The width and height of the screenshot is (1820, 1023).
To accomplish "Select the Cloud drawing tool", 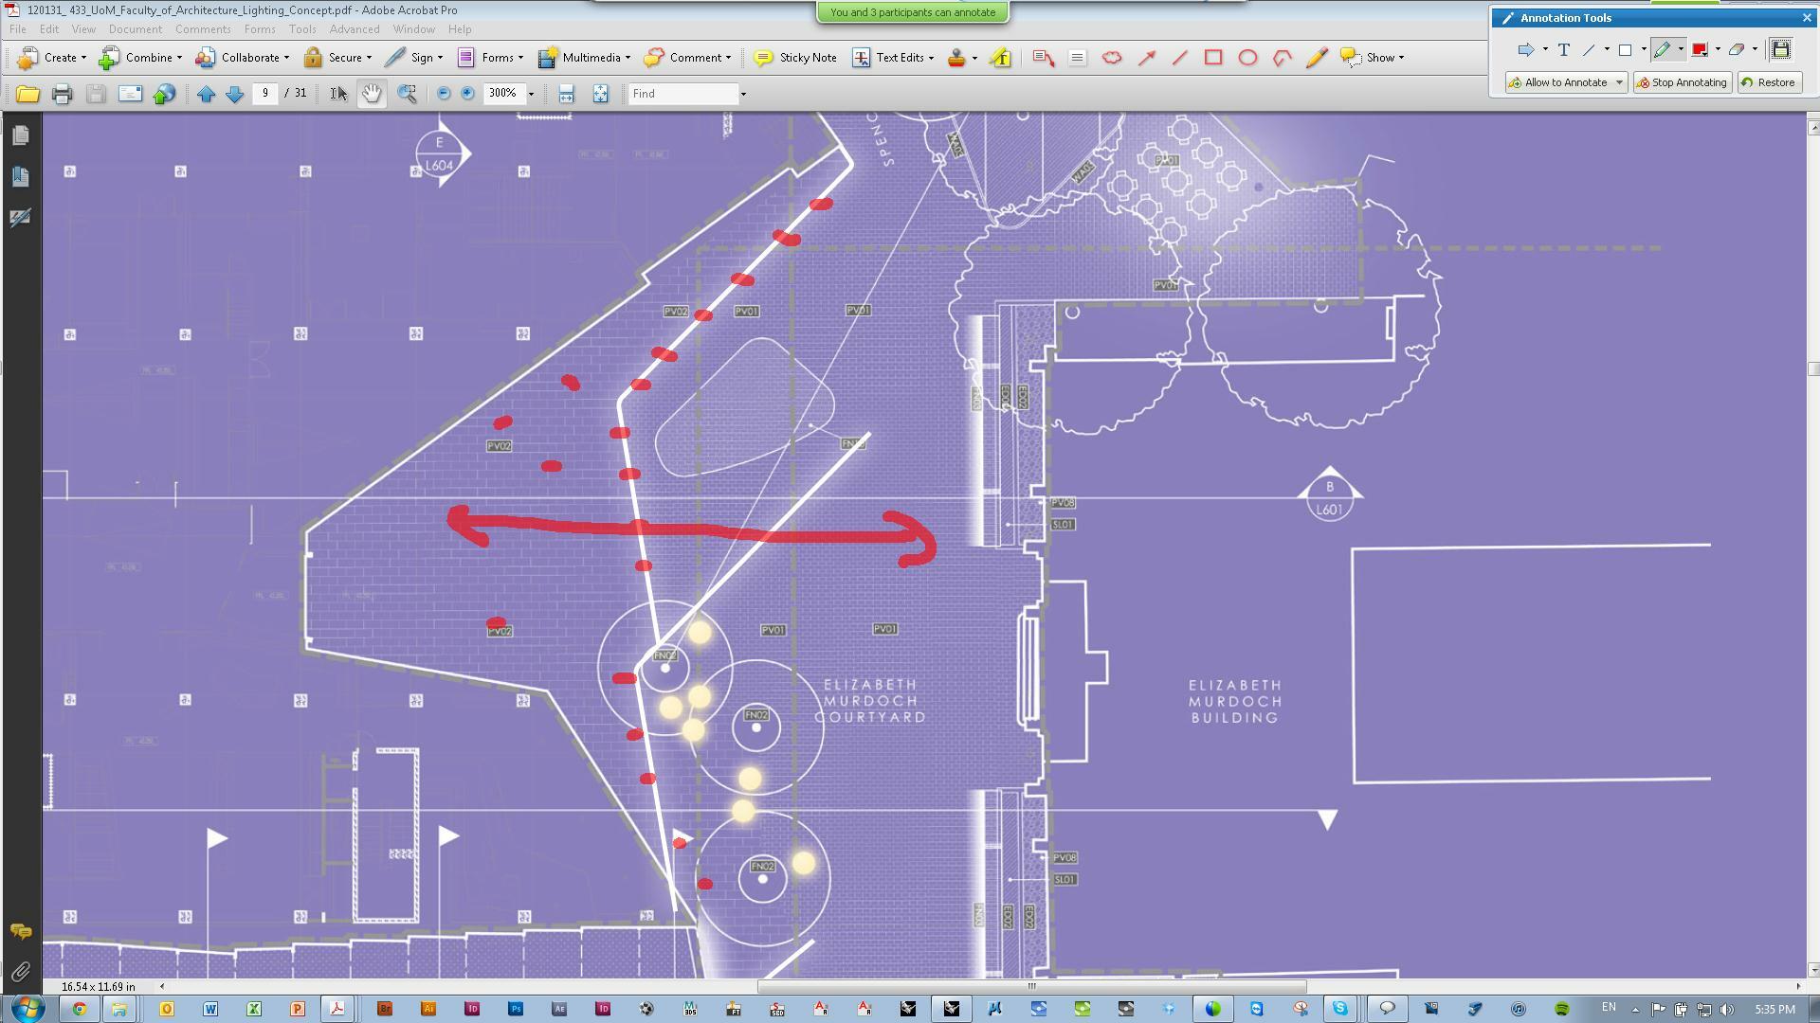I will tap(1112, 58).
